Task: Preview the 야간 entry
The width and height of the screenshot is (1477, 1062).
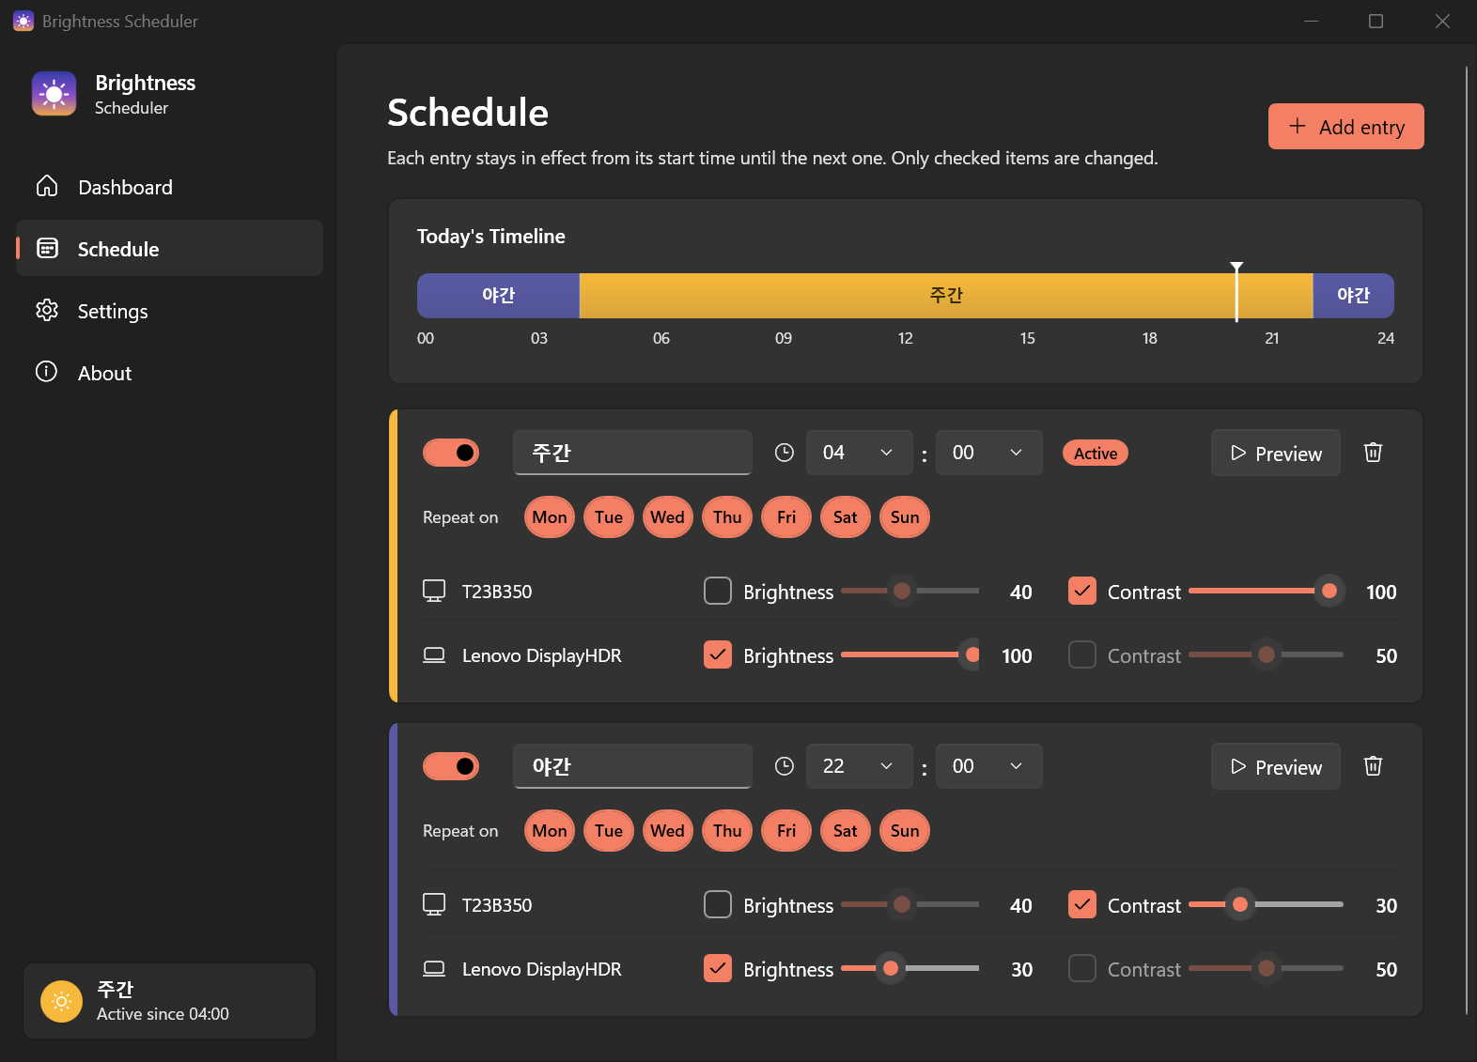Action: [1276, 766]
